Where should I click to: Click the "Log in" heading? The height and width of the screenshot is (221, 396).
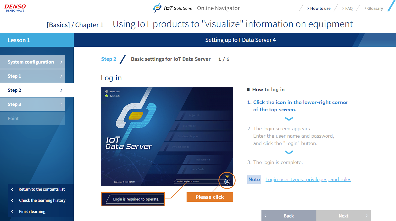(x=111, y=78)
